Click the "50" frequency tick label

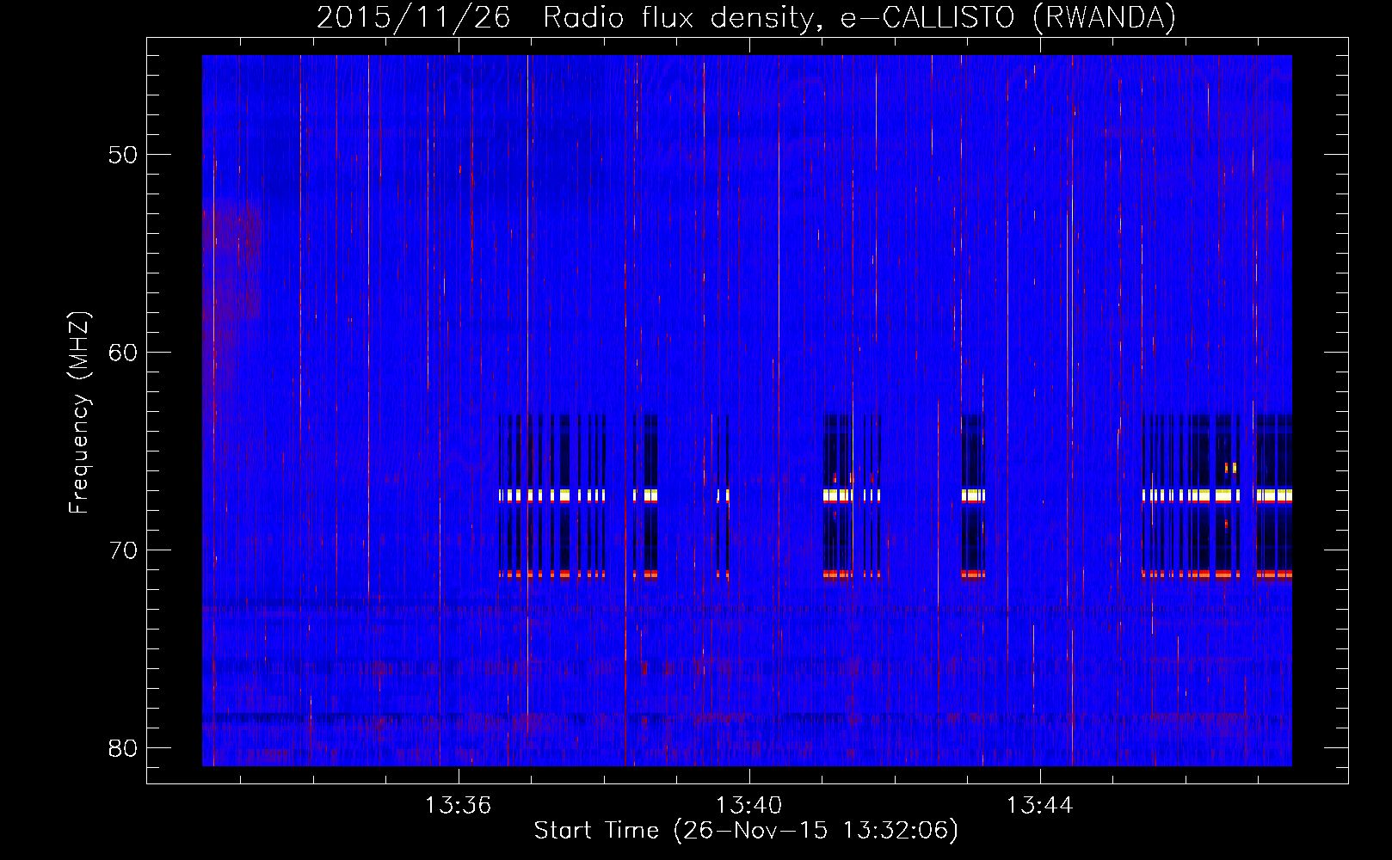coord(124,155)
